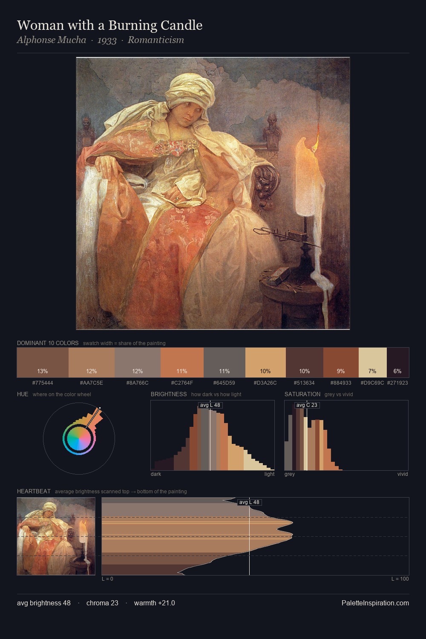The height and width of the screenshot is (639, 426).
Task: Click 'swatch width = share of the painting' caption
Action: tap(124, 343)
